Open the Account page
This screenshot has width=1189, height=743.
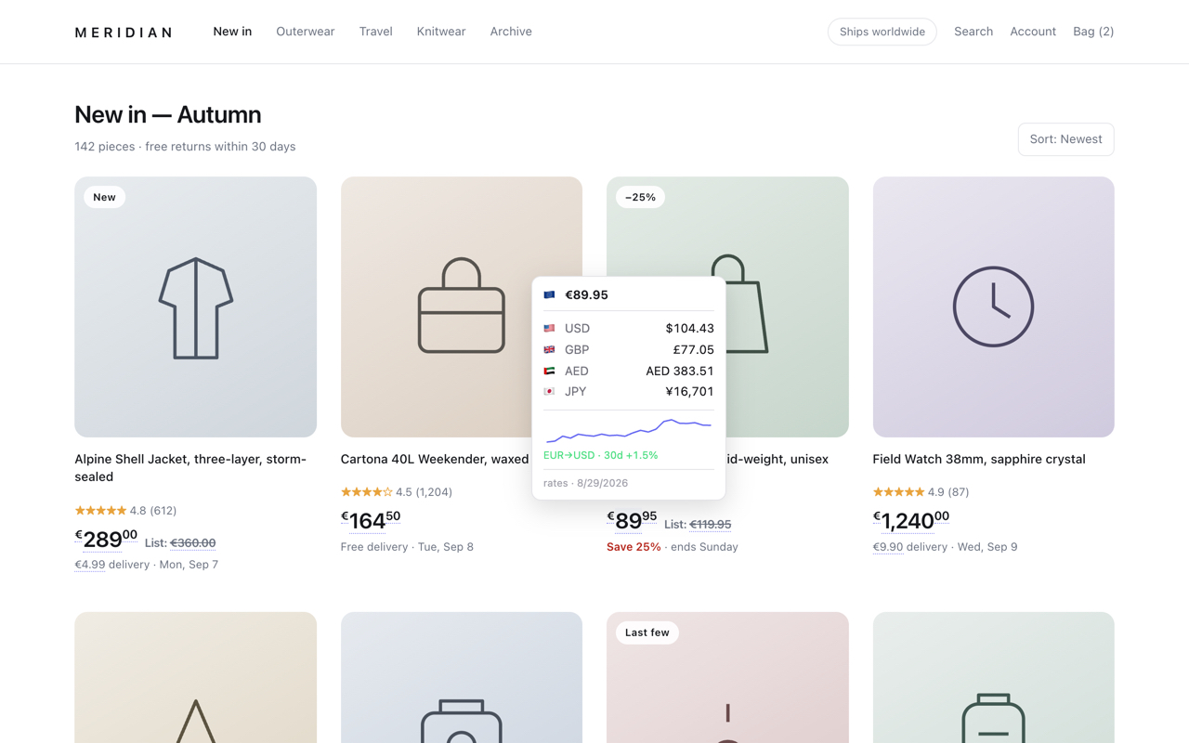[1033, 32]
